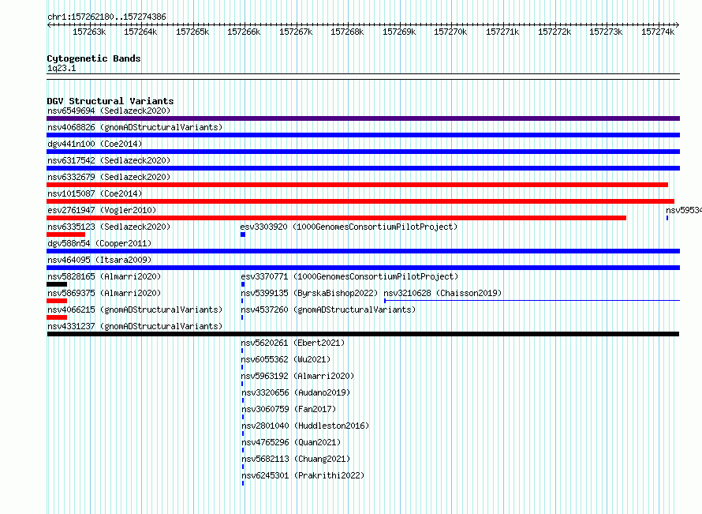Image resolution: width=702 pixels, height=514 pixels.
Task: Select the thin blue nsv3210628 line
Action: pyautogui.click(x=532, y=300)
